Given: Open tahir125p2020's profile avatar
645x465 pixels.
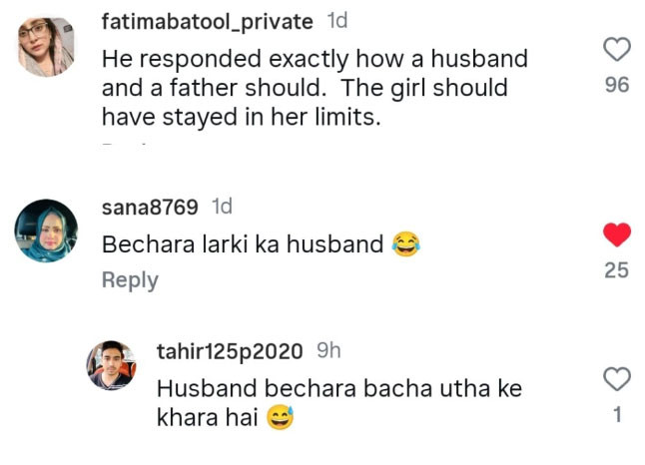Looking at the screenshot, I should pyautogui.click(x=112, y=366).
